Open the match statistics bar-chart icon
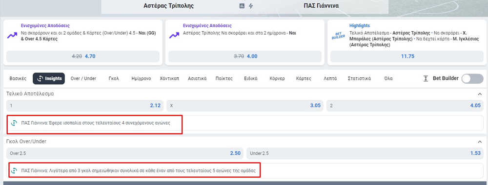This screenshot has height=185, width=488. pos(242,6)
